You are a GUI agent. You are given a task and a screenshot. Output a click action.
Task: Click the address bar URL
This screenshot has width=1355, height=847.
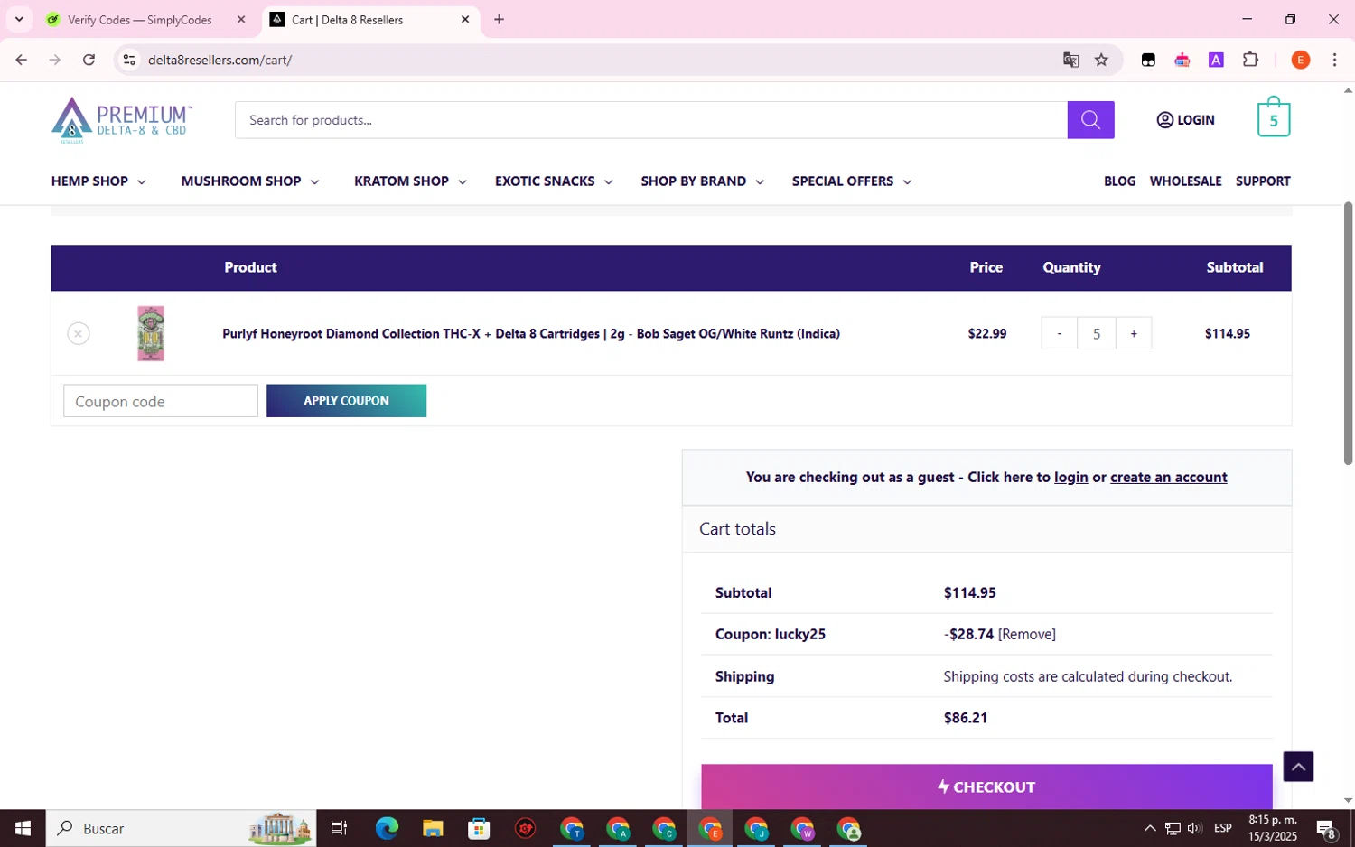pyautogui.click(x=220, y=60)
